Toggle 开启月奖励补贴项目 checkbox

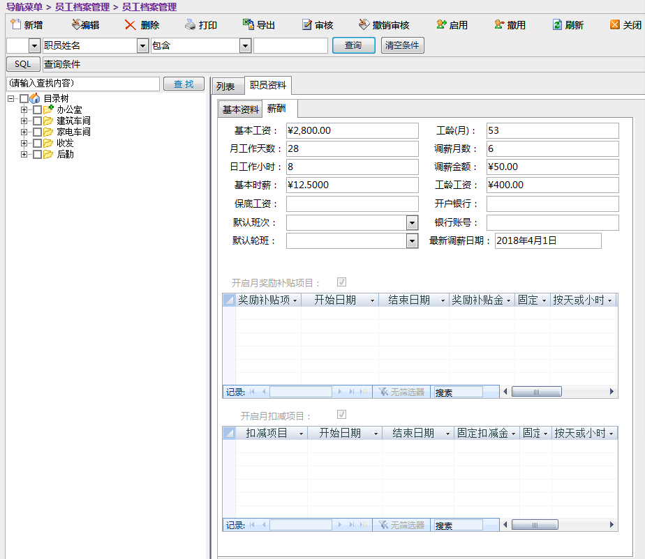tap(341, 282)
